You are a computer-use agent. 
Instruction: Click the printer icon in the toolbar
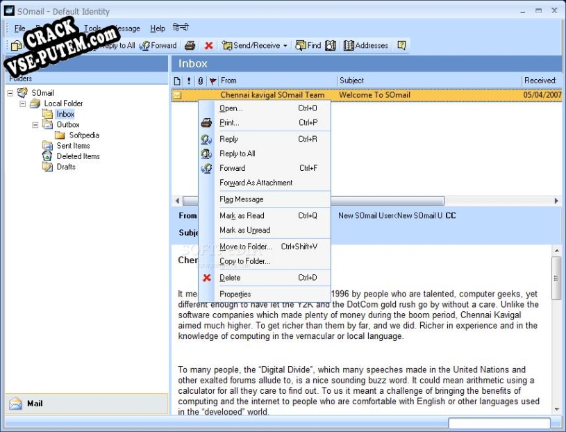(x=190, y=46)
